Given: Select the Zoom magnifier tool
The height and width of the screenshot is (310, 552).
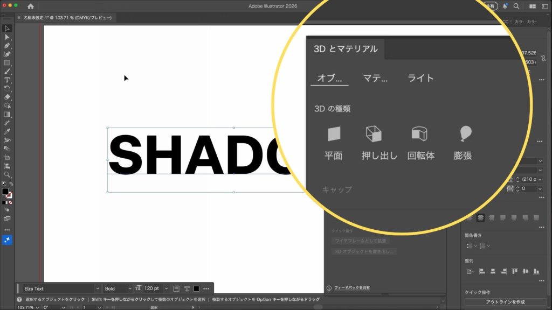Looking at the screenshot, I should [7, 175].
